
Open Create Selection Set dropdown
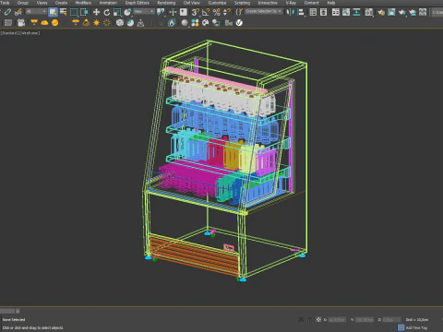[x=264, y=11]
